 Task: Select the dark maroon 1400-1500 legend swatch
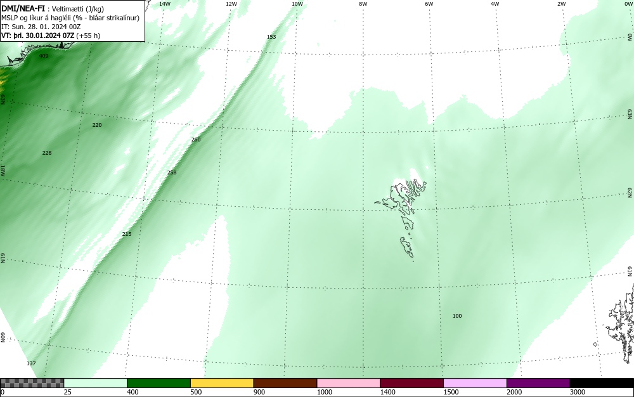point(411,383)
